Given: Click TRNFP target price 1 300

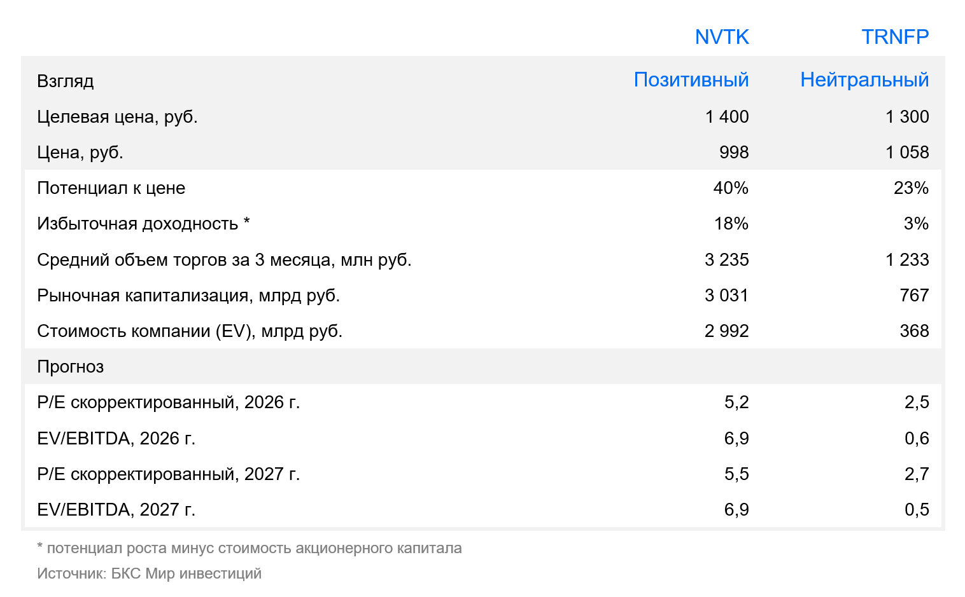Looking at the screenshot, I should tap(907, 116).
